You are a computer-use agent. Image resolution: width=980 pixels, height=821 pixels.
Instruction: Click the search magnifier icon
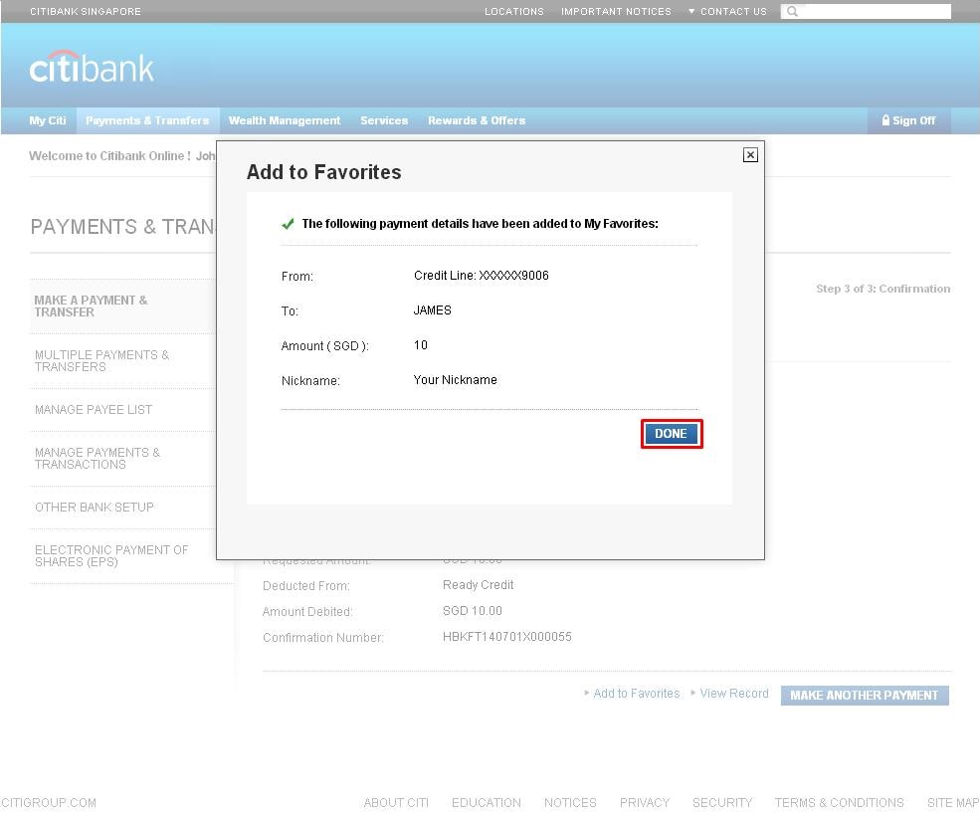[792, 12]
